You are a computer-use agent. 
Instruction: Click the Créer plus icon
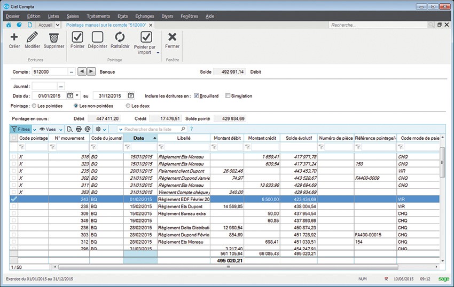14,37
